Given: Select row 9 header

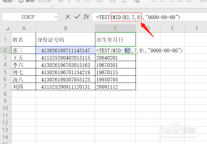Looking at the screenshot, I should click(5, 101).
